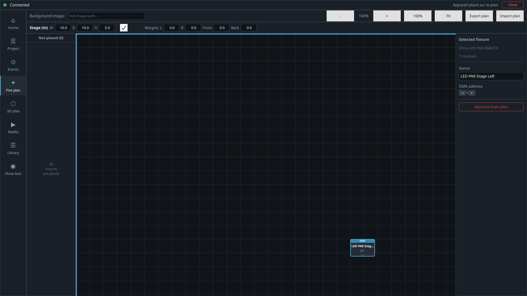
Task: Toggle the Border checkbox
Action: 124,28
